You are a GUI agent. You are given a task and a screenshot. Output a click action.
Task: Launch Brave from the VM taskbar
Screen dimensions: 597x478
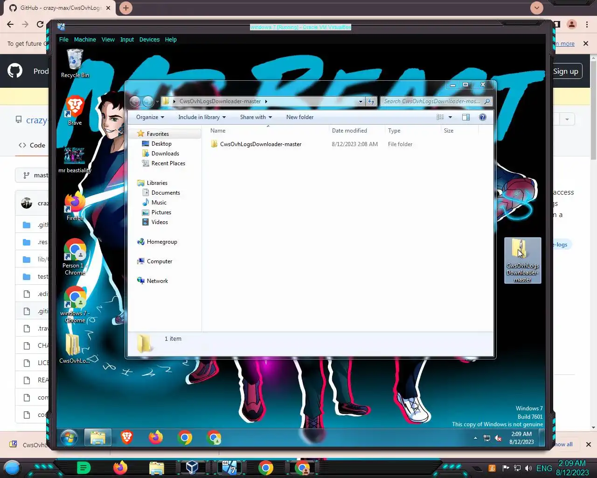click(127, 437)
